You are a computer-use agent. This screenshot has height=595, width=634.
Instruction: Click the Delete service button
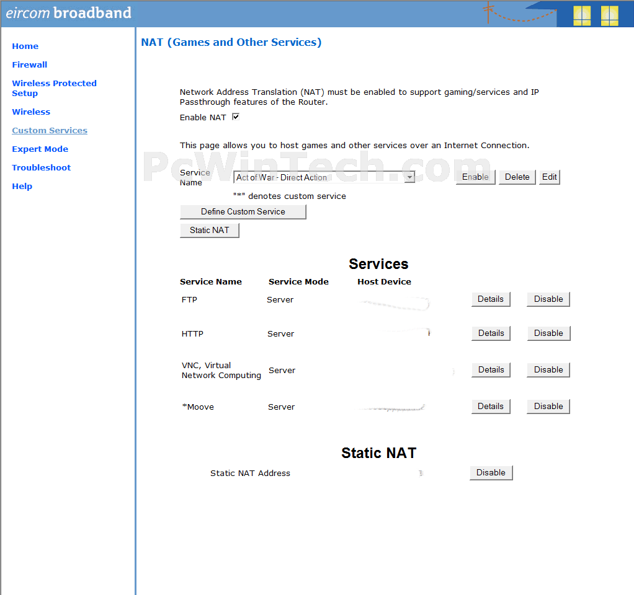(517, 177)
